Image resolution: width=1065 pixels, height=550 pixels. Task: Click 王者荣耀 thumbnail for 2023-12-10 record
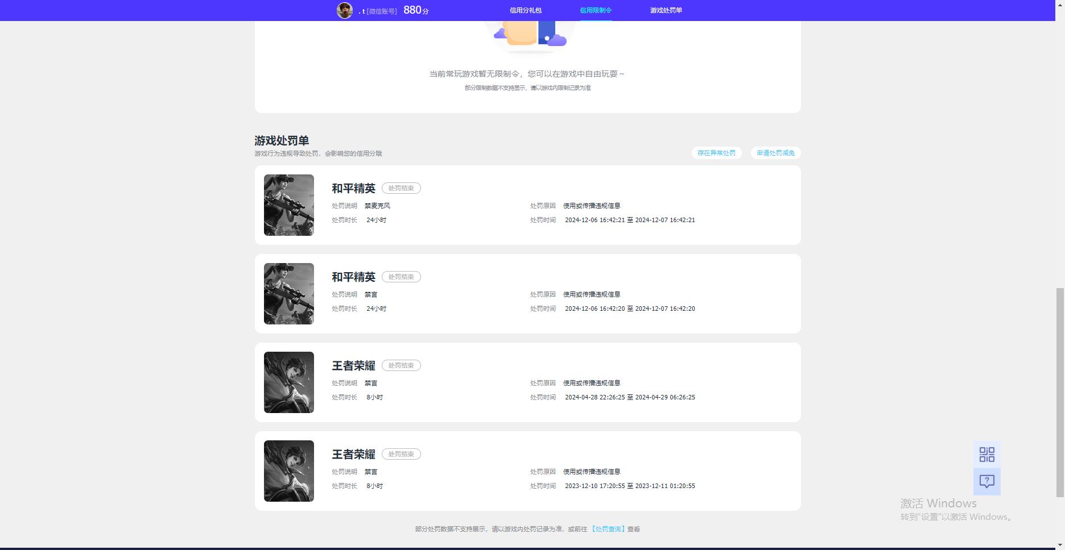coord(289,471)
